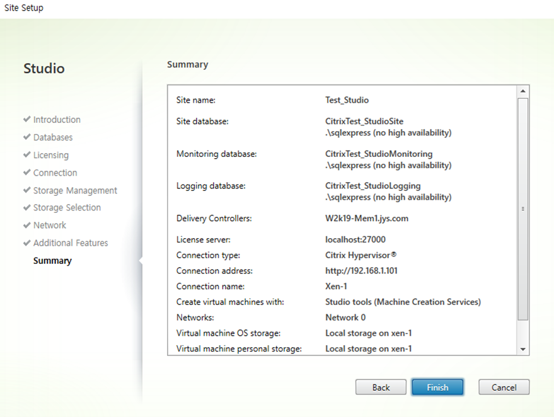Screen dimensions: 554x417
Task: Select the Licensing step
Action: (x=51, y=155)
